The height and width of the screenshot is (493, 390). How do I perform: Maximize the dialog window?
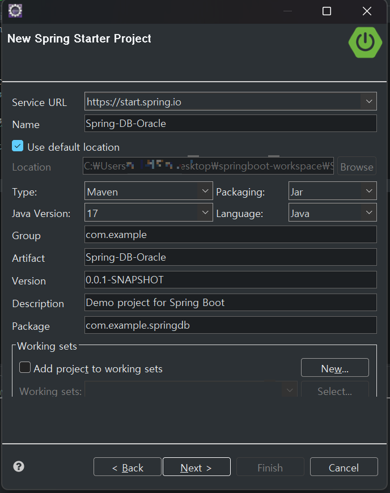[x=327, y=11]
